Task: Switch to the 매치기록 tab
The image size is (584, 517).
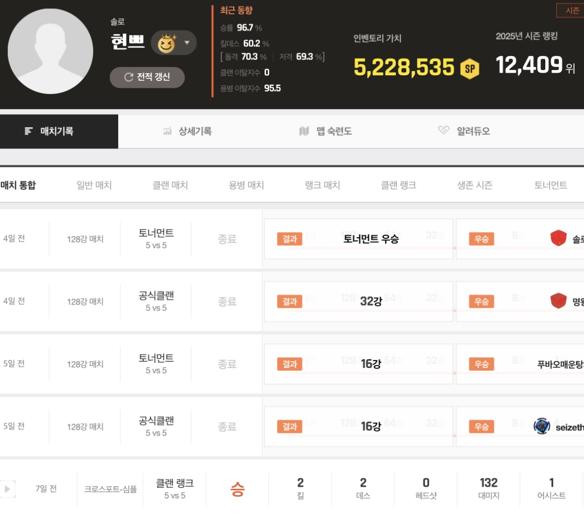Action: pos(59,132)
